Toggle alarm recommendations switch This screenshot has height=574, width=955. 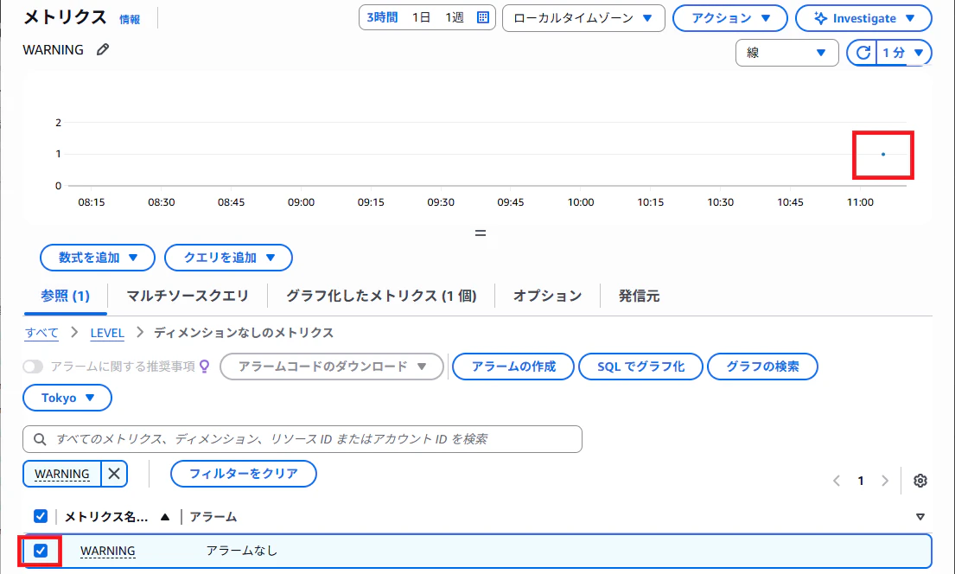pyautogui.click(x=33, y=367)
